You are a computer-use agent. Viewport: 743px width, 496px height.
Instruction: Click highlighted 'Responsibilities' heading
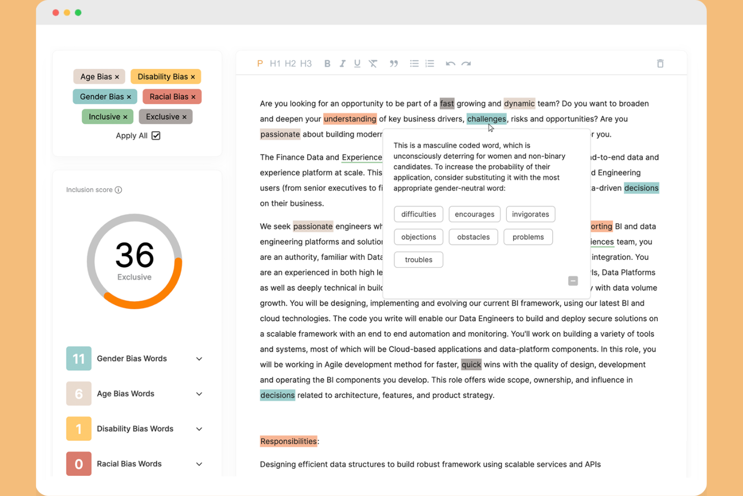point(289,441)
